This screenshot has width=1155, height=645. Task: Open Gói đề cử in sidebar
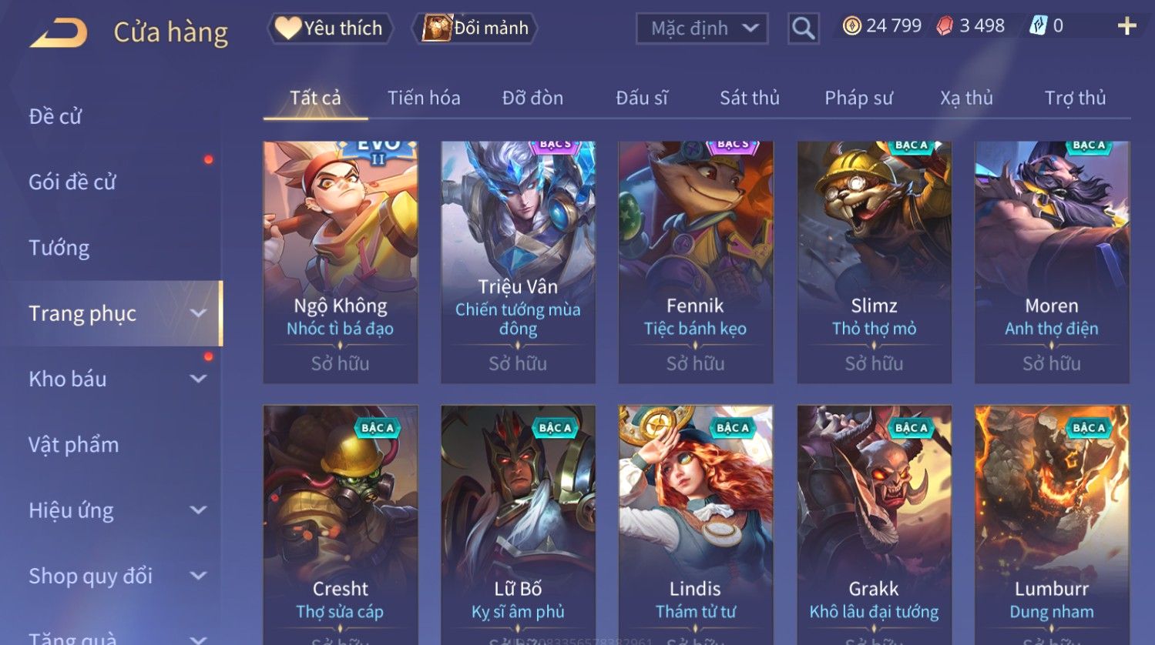72,182
